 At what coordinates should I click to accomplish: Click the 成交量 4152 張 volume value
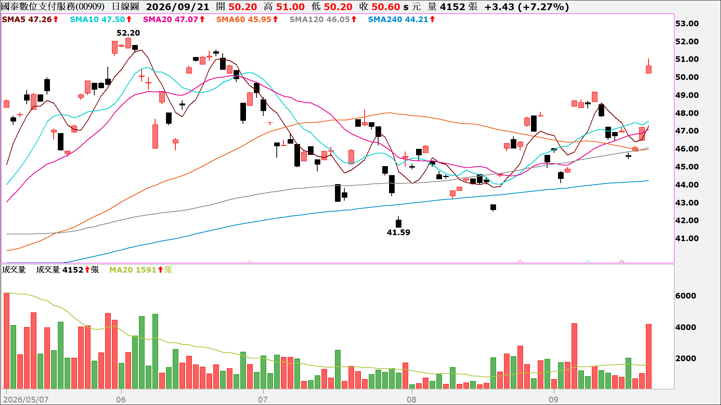click(68, 270)
